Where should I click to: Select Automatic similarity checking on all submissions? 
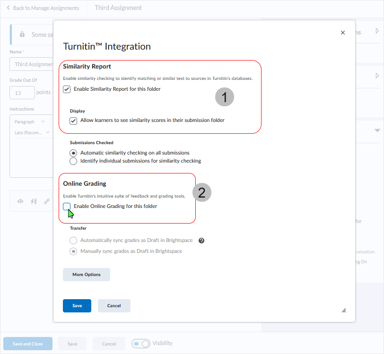click(x=73, y=153)
